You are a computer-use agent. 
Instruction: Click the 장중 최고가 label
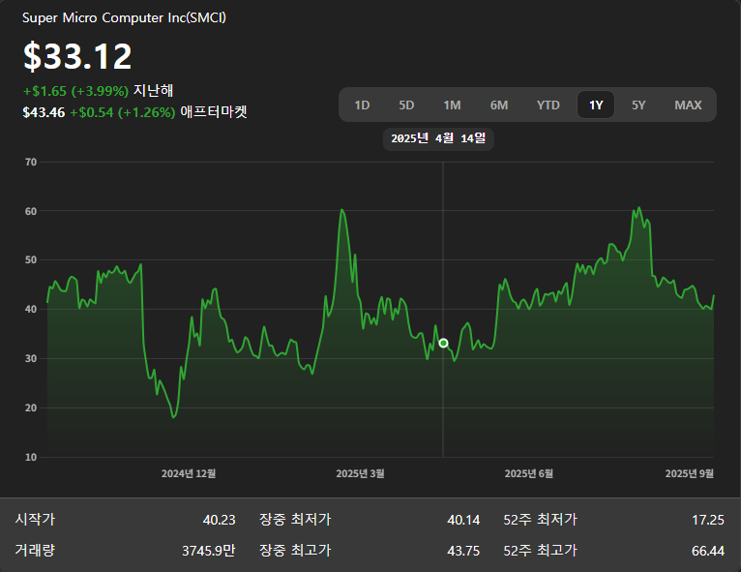295,551
